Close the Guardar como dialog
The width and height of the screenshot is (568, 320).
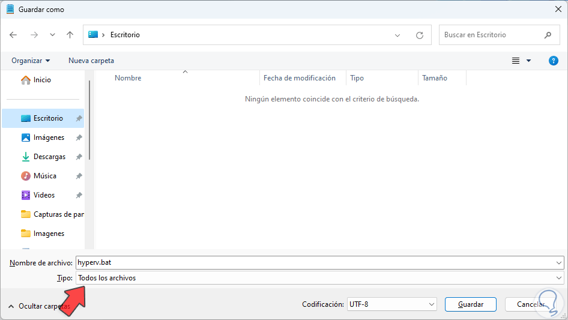[558, 9]
